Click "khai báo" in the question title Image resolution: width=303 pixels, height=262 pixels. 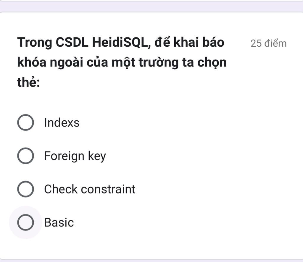(x=199, y=43)
